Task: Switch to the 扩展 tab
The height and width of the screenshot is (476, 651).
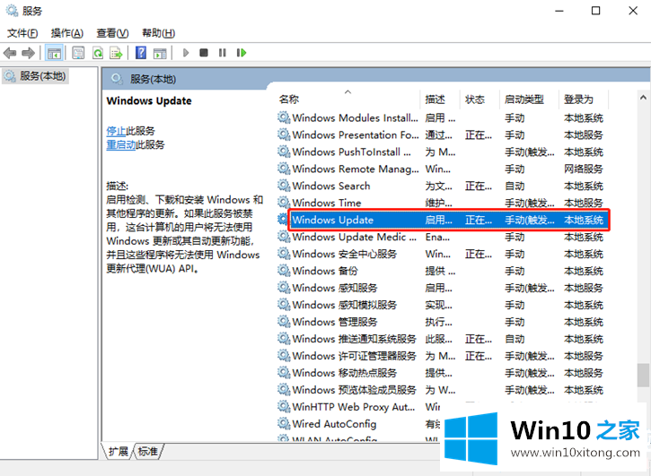Action: 119,452
